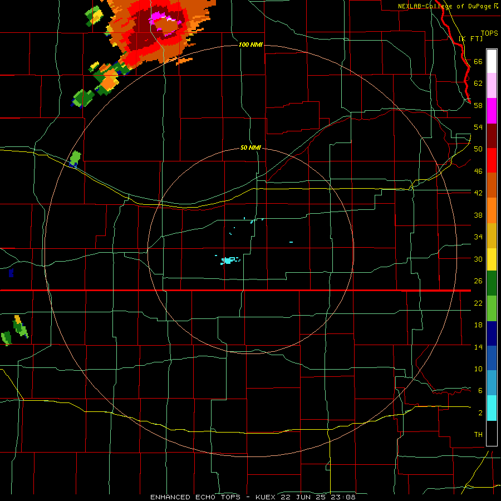Image resolution: width=501 pixels, height=501 pixels.
Task: Click the legend value '26'
Action: (478, 281)
